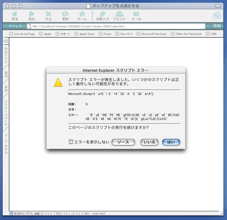This screenshot has width=227, height=220.
Task: Open Microsoft MacTopia favorites link
Action: pos(151,34)
